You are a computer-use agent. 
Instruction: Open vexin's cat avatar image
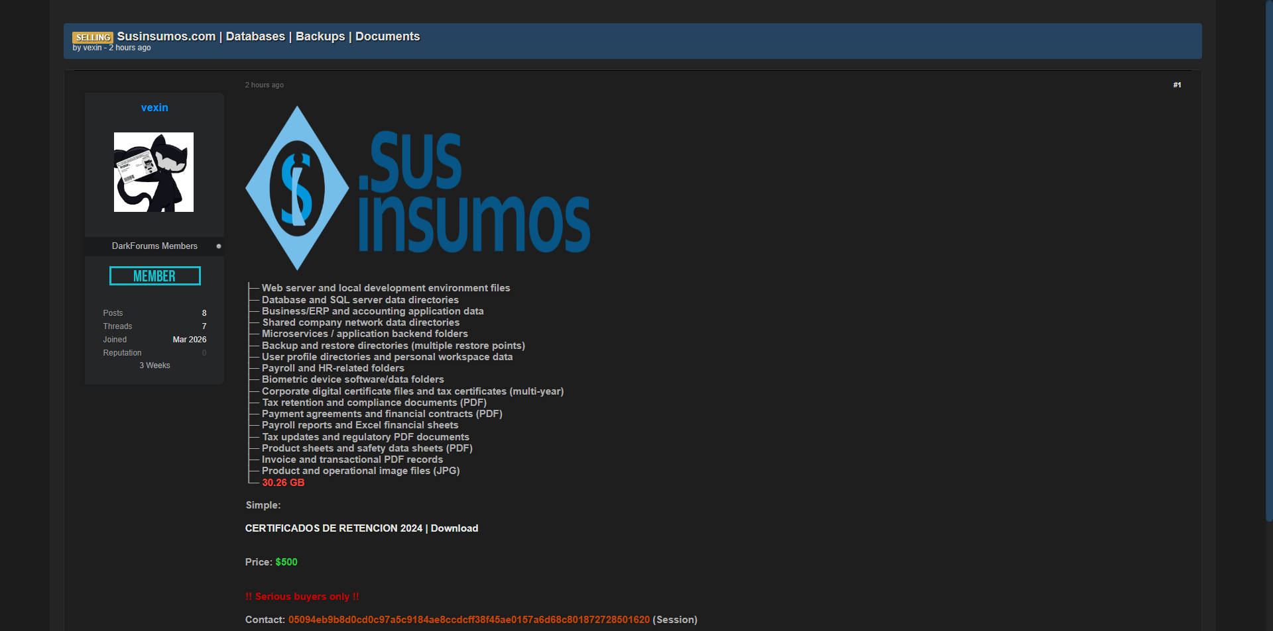pos(154,172)
